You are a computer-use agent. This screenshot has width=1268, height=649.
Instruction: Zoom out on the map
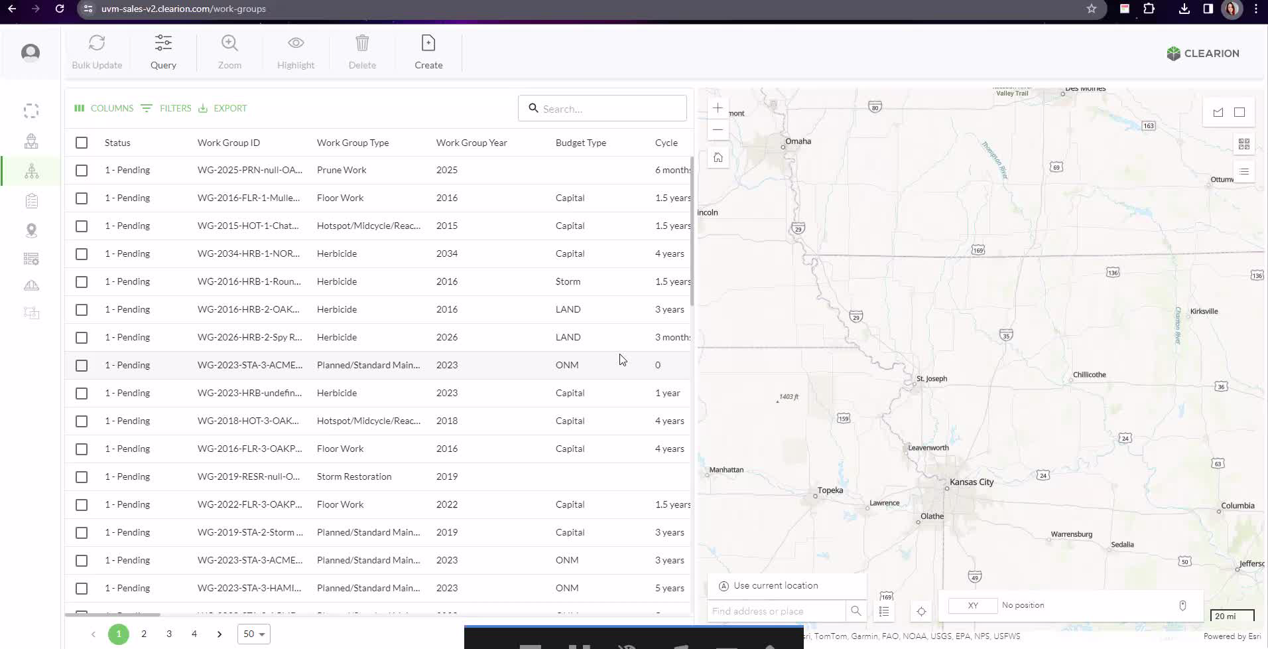[718, 130]
